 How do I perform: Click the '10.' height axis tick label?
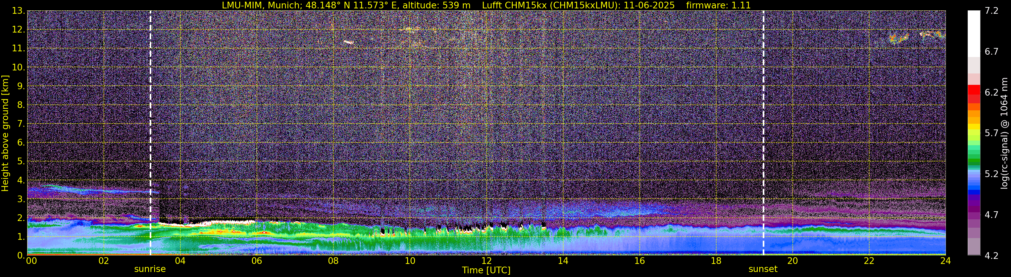pyautogui.click(x=18, y=67)
